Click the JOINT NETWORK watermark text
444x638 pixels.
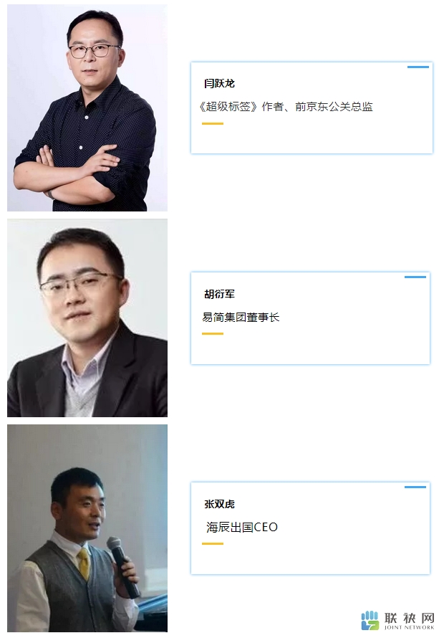pyautogui.click(x=409, y=627)
